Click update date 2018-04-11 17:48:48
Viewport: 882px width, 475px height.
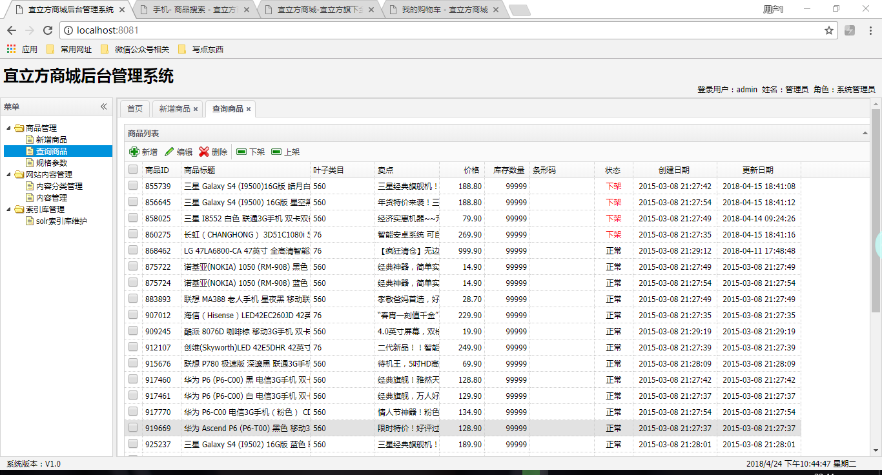[x=759, y=250]
